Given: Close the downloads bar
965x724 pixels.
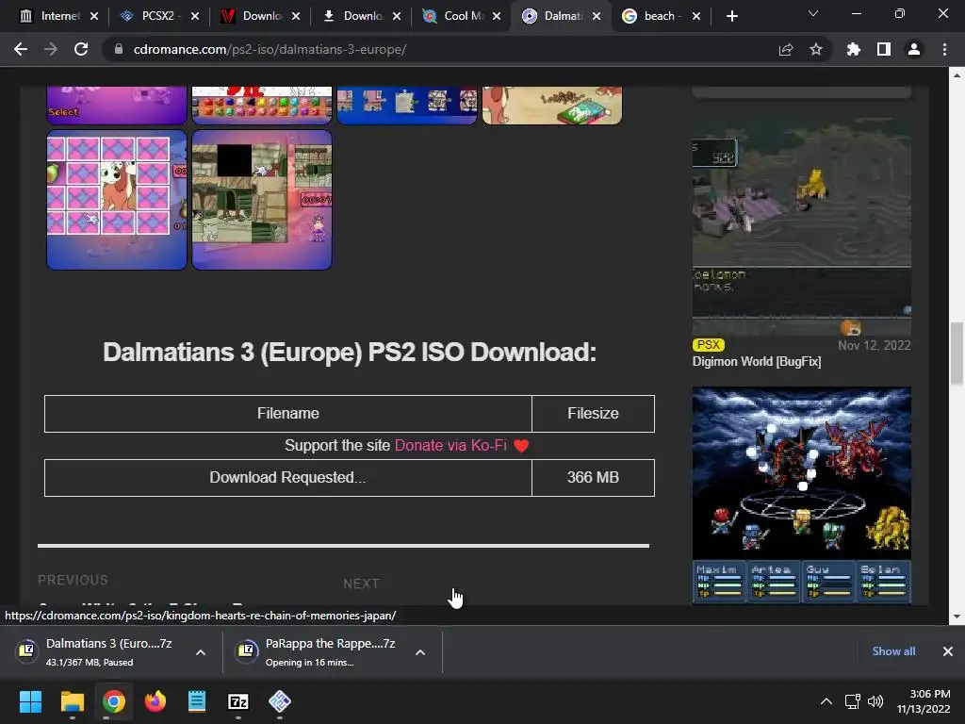Looking at the screenshot, I should click(948, 651).
